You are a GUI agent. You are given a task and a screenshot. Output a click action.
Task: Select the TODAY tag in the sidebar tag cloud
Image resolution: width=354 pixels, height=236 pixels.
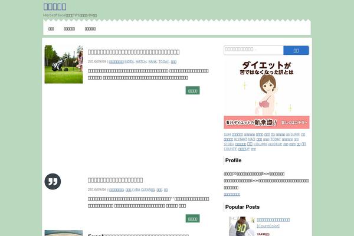click(276, 139)
